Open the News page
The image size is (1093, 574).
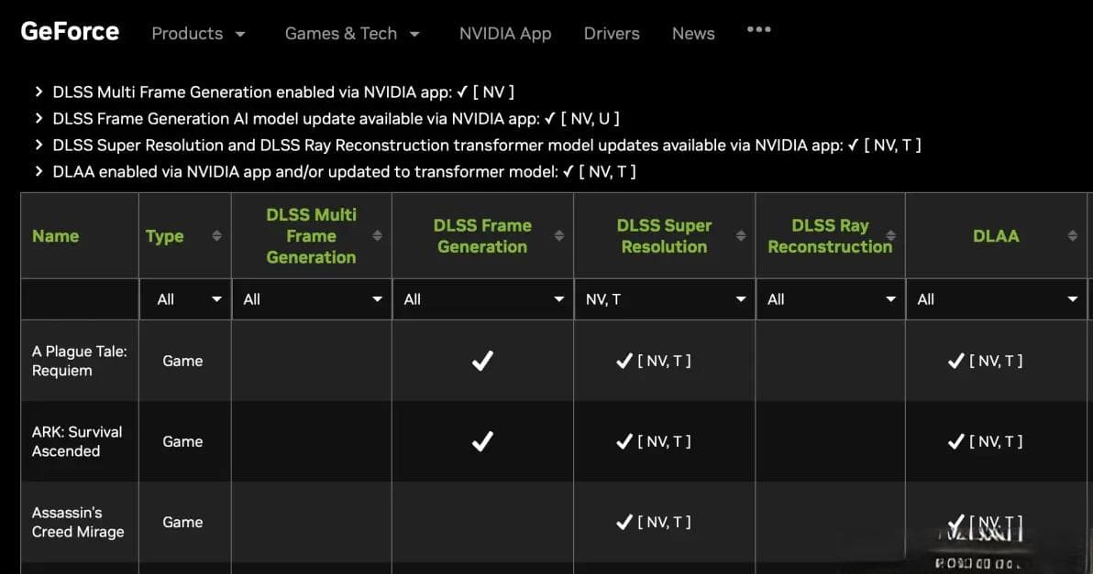(693, 33)
